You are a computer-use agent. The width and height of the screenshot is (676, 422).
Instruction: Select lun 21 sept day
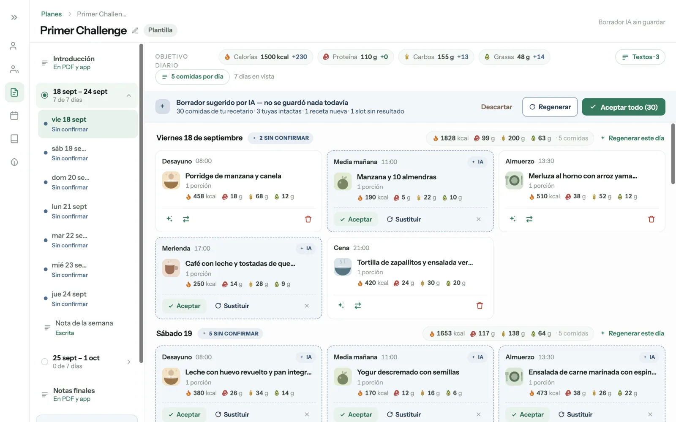(88, 211)
